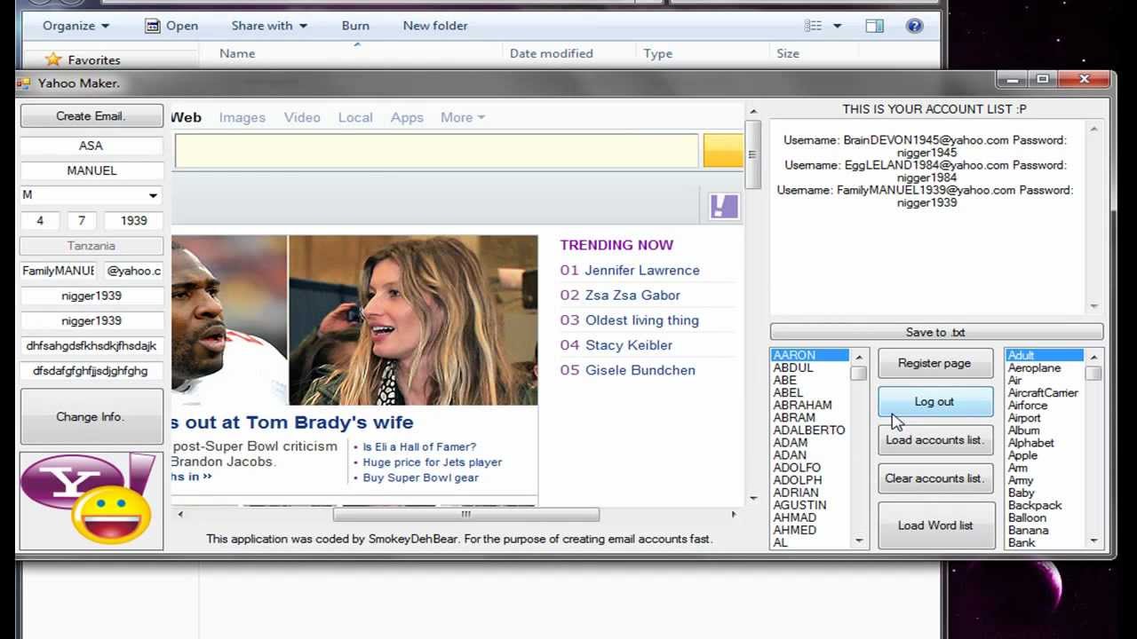Click the birth year field 1939
The height and width of the screenshot is (639, 1137).
click(x=133, y=221)
